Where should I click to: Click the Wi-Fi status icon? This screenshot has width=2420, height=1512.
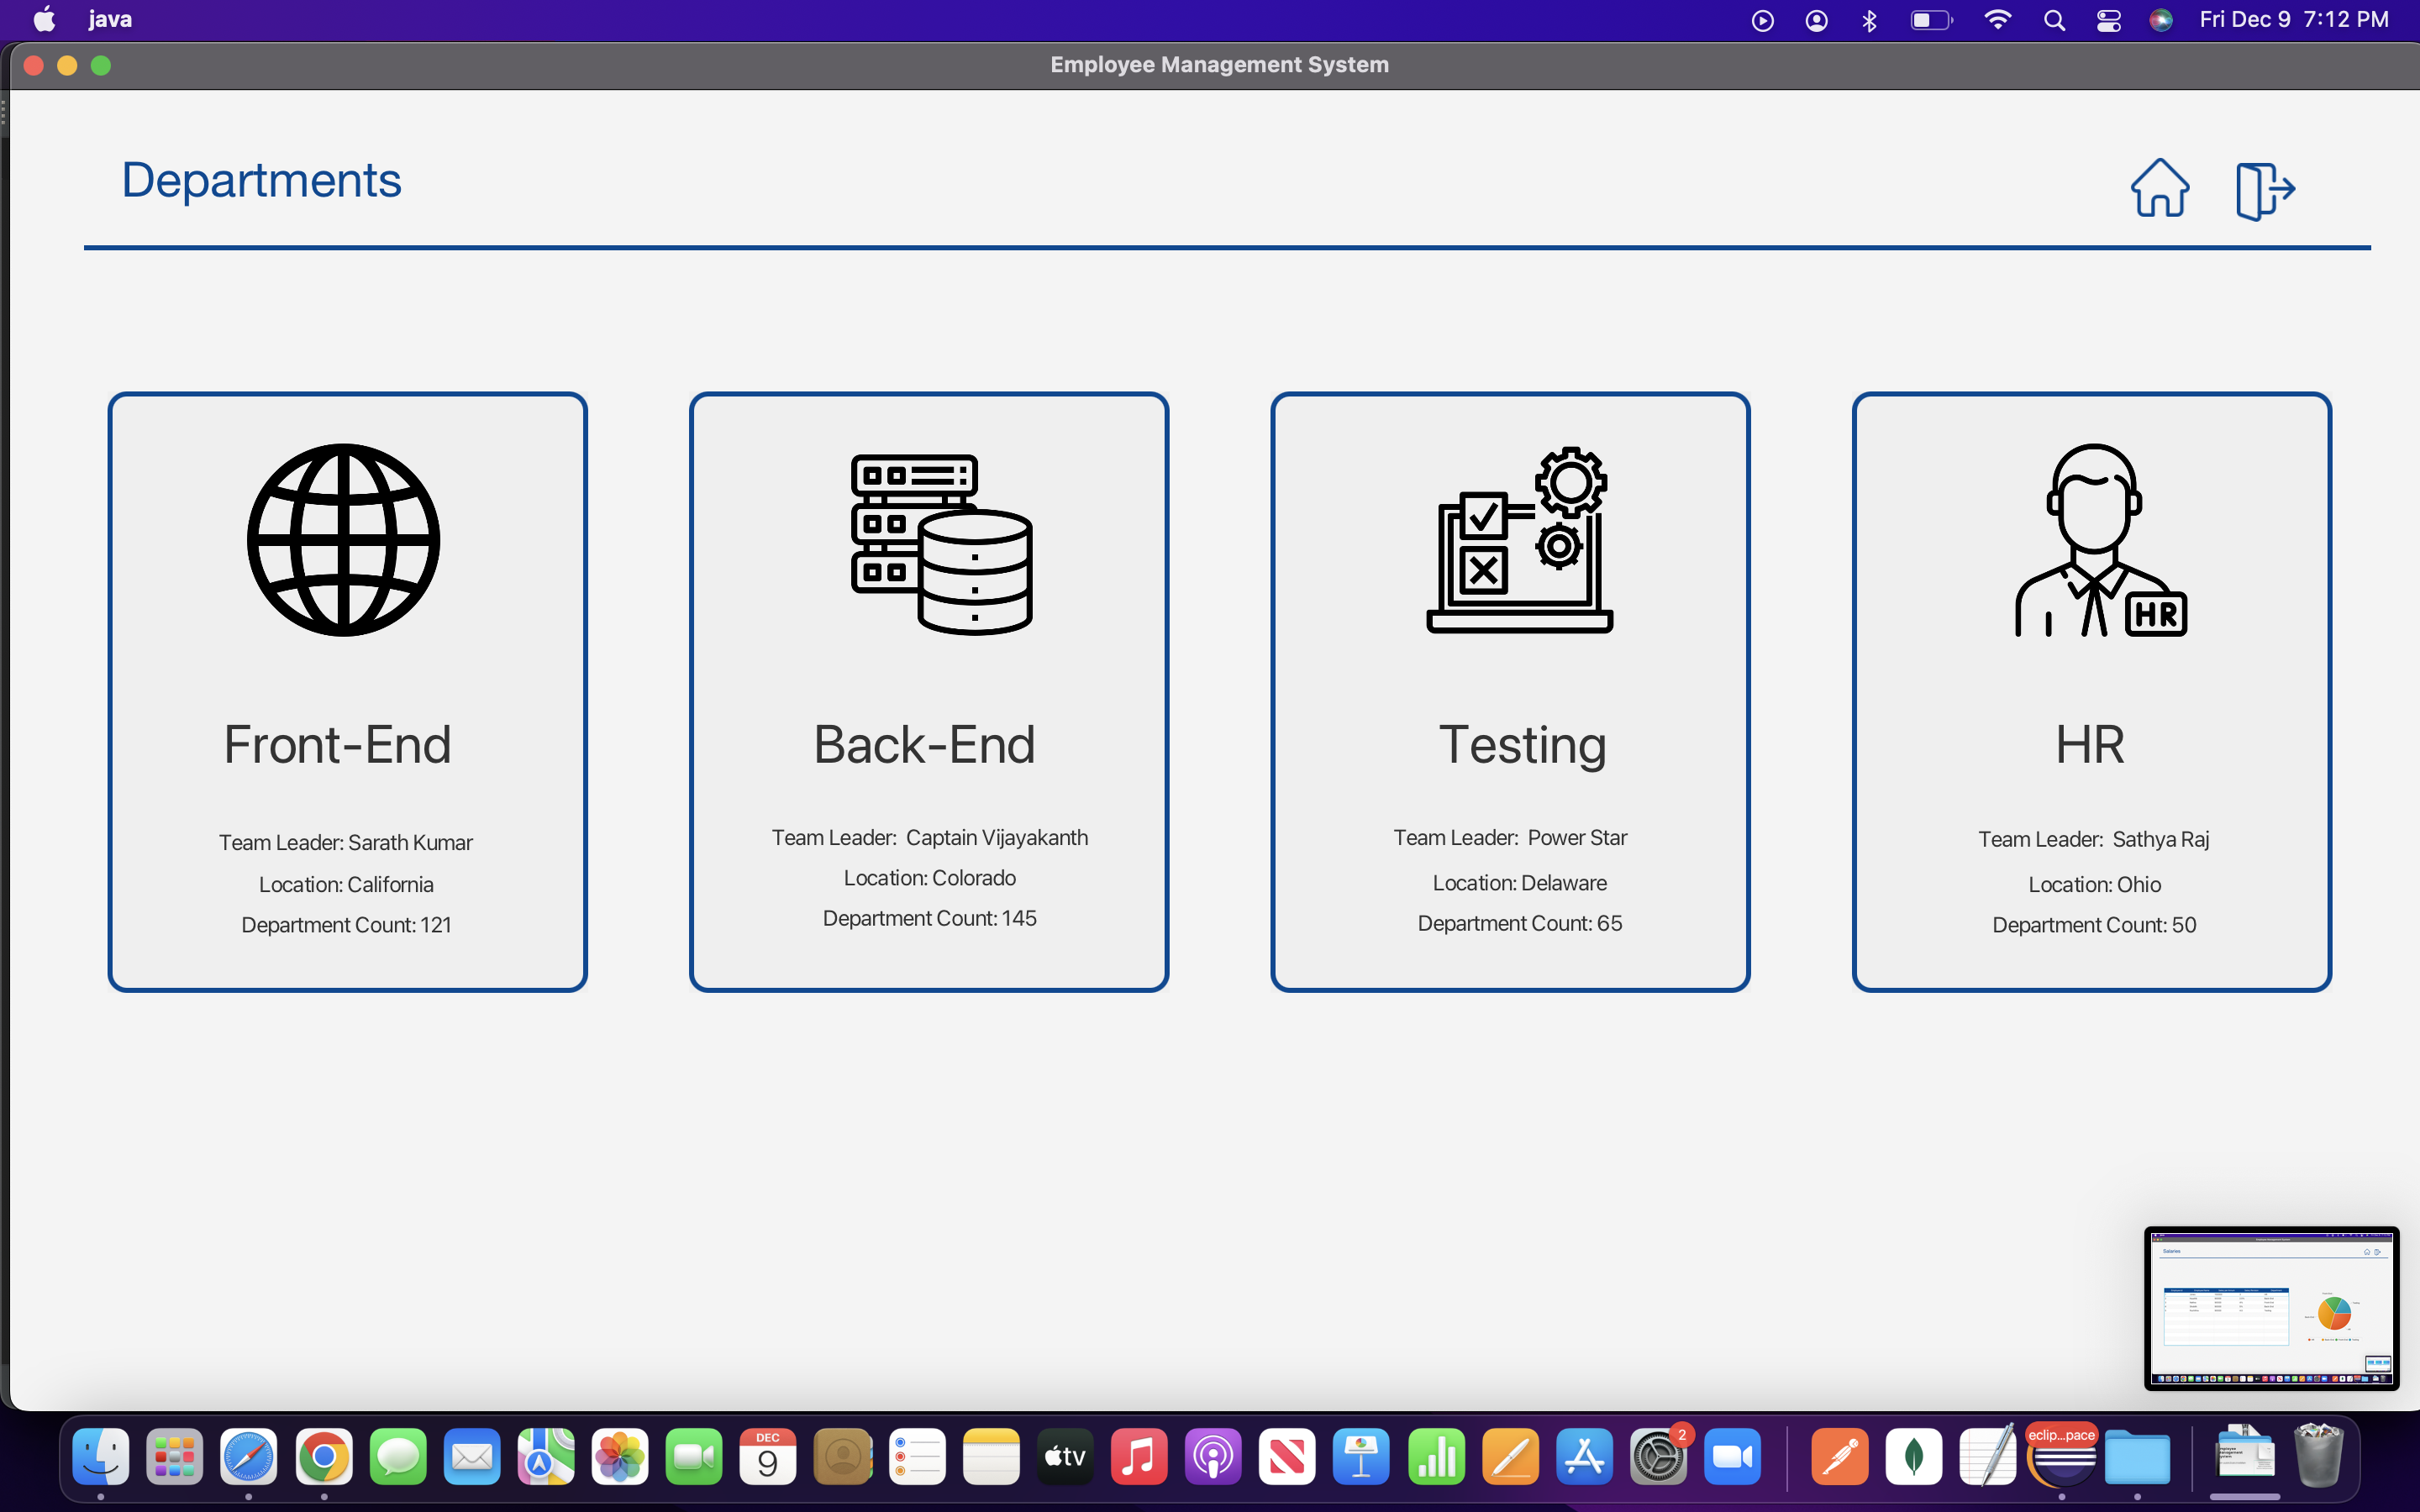[1997, 20]
